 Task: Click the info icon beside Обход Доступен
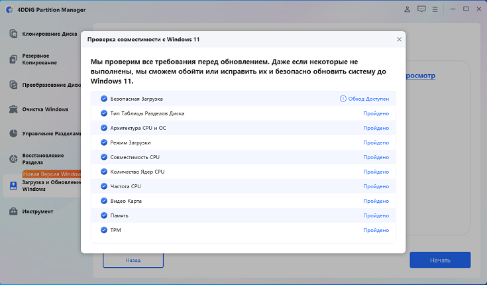point(343,99)
